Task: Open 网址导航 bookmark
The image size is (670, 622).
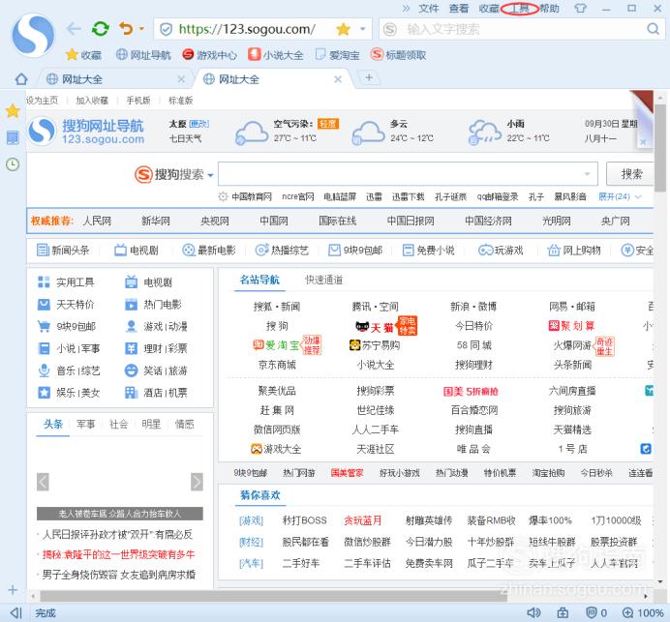Action: pyautogui.click(x=143, y=54)
